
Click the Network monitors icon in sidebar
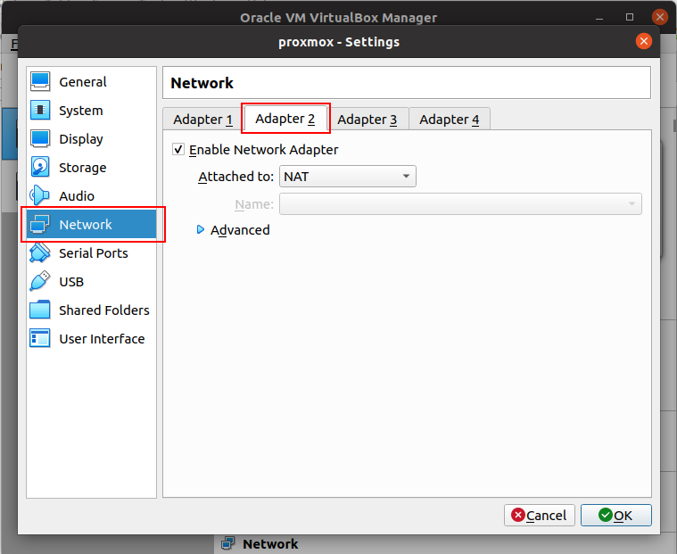40,224
